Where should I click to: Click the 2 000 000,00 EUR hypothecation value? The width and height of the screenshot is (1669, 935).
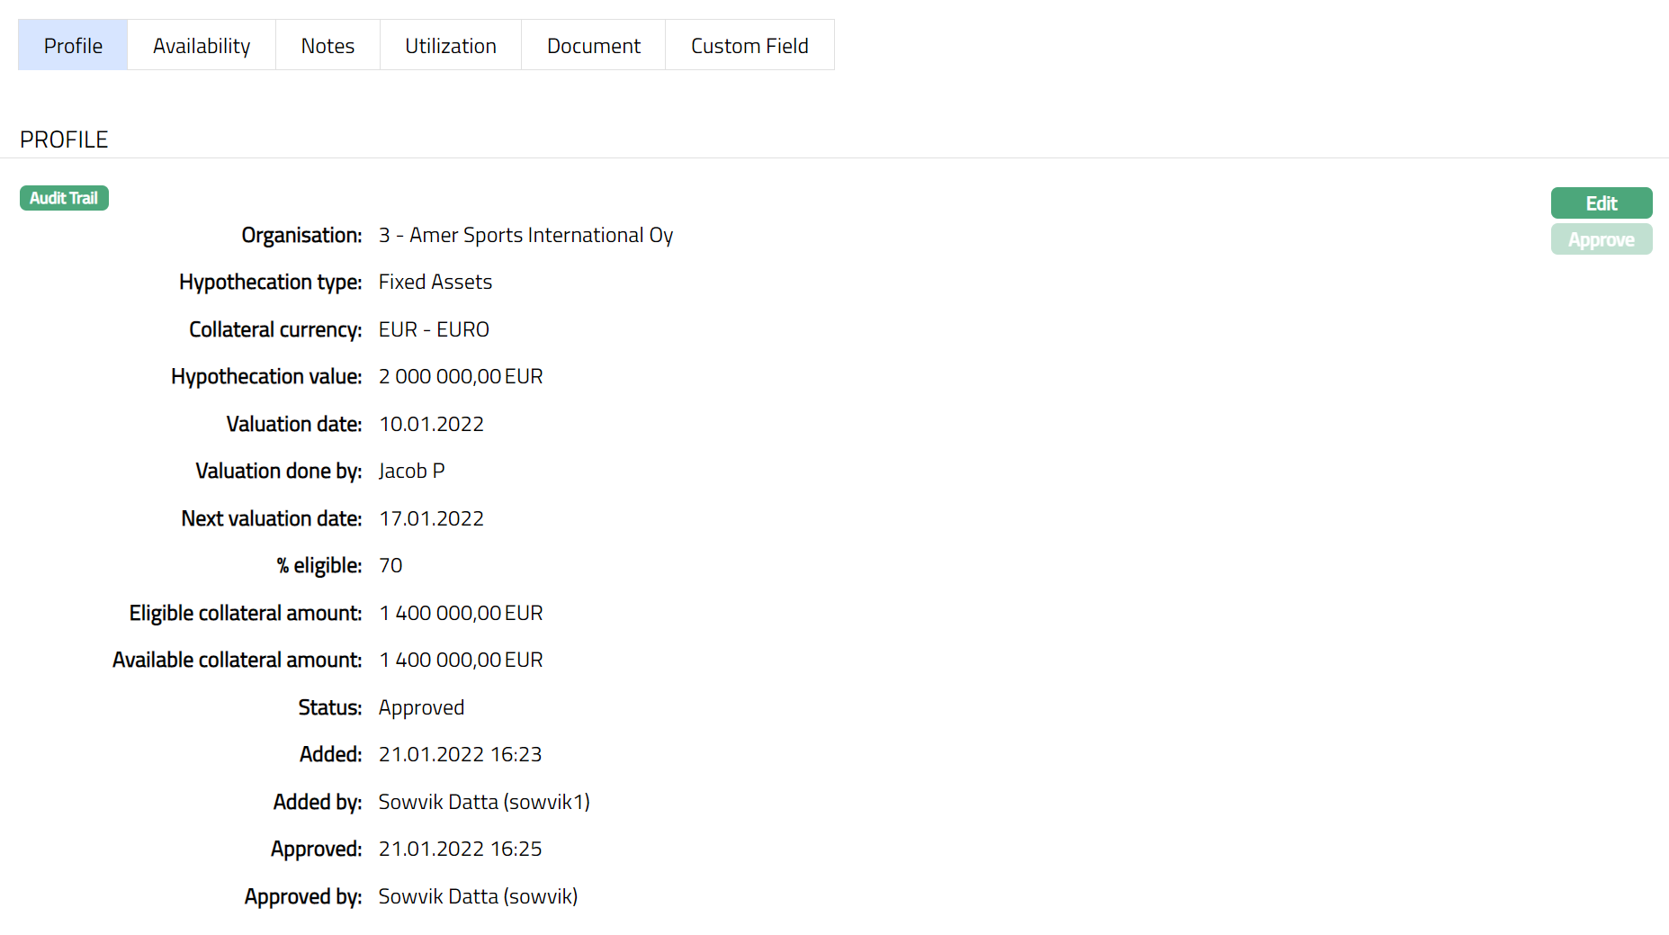point(461,377)
